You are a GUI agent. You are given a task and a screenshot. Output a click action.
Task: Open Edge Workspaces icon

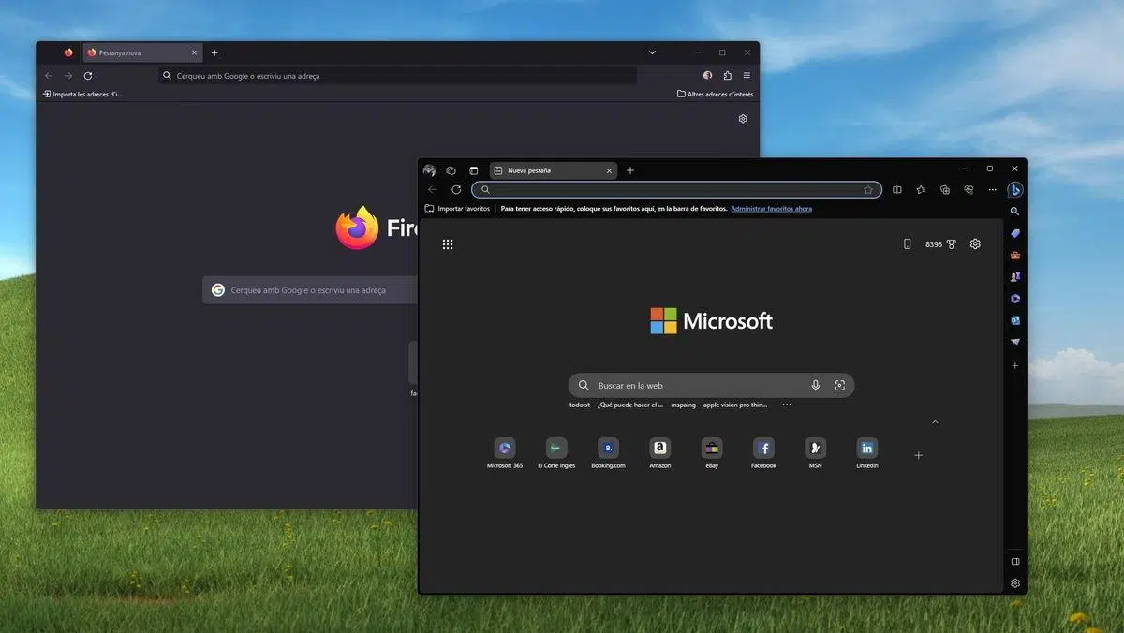click(x=451, y=170)
